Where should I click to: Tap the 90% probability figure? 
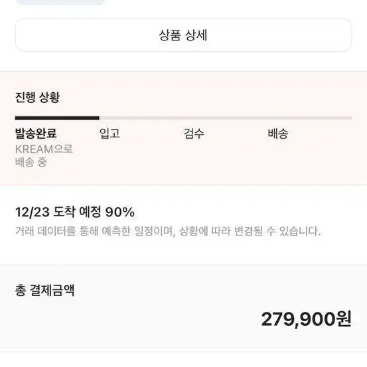coord(120,212)
